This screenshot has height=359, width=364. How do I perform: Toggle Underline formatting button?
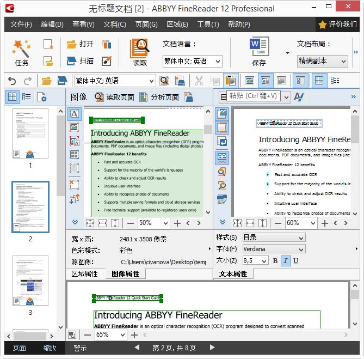click(x=295, y=261)
